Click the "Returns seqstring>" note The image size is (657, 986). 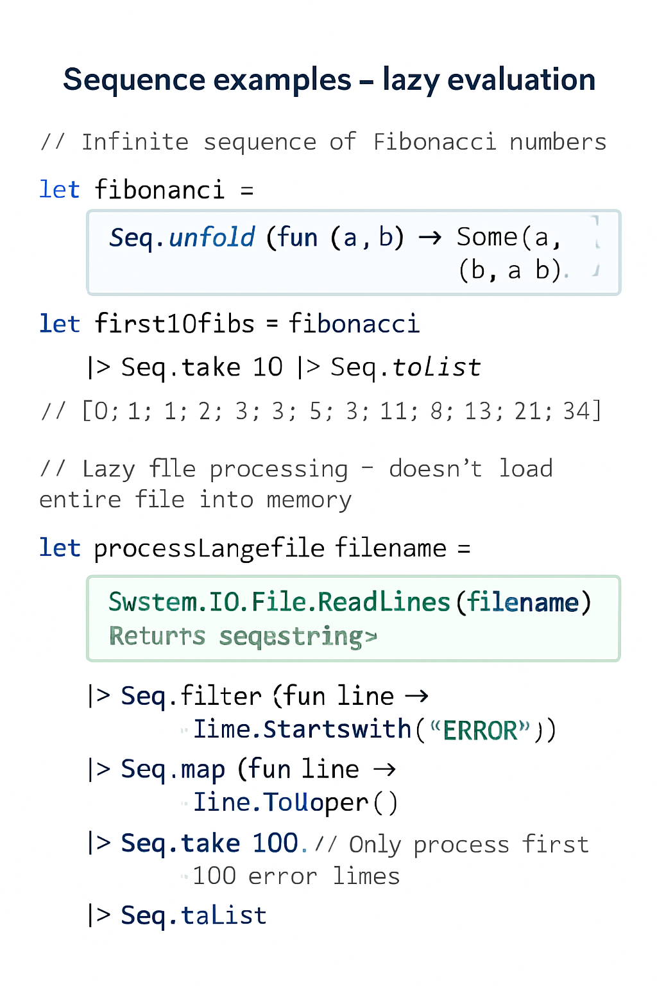click(243, 636)
